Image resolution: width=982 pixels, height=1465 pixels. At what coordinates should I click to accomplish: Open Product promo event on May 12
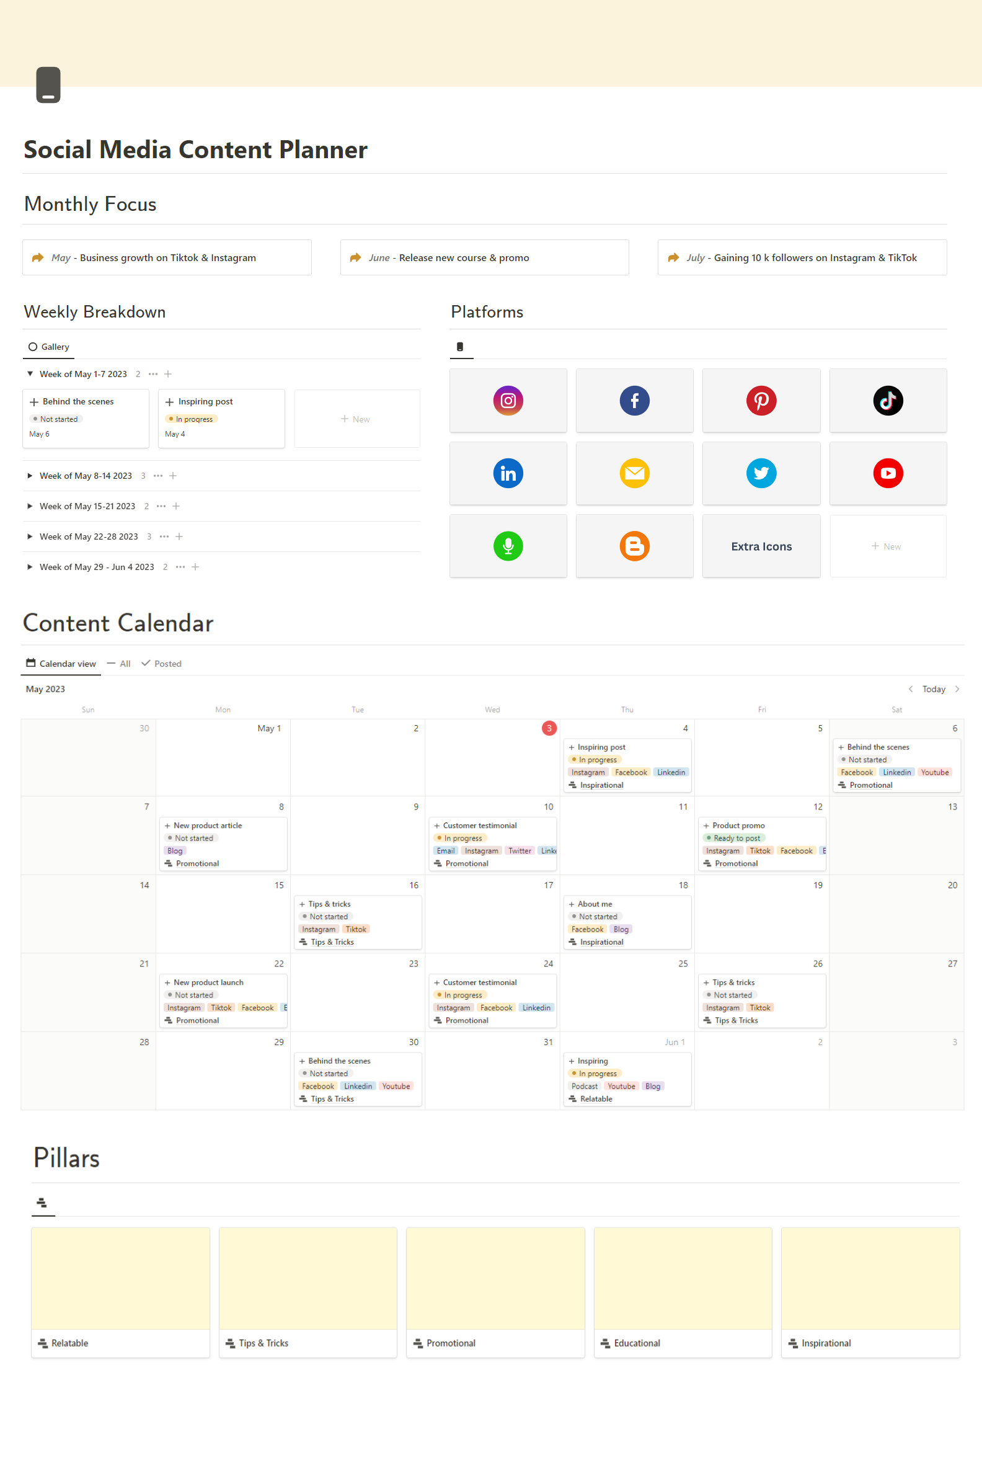pos(761,844)
